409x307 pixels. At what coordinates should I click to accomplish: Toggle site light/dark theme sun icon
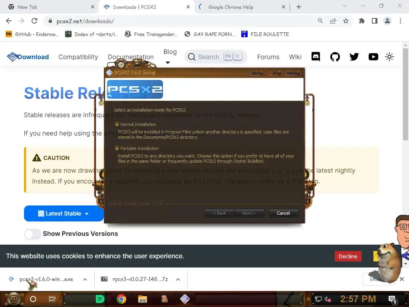coord(389,57)
